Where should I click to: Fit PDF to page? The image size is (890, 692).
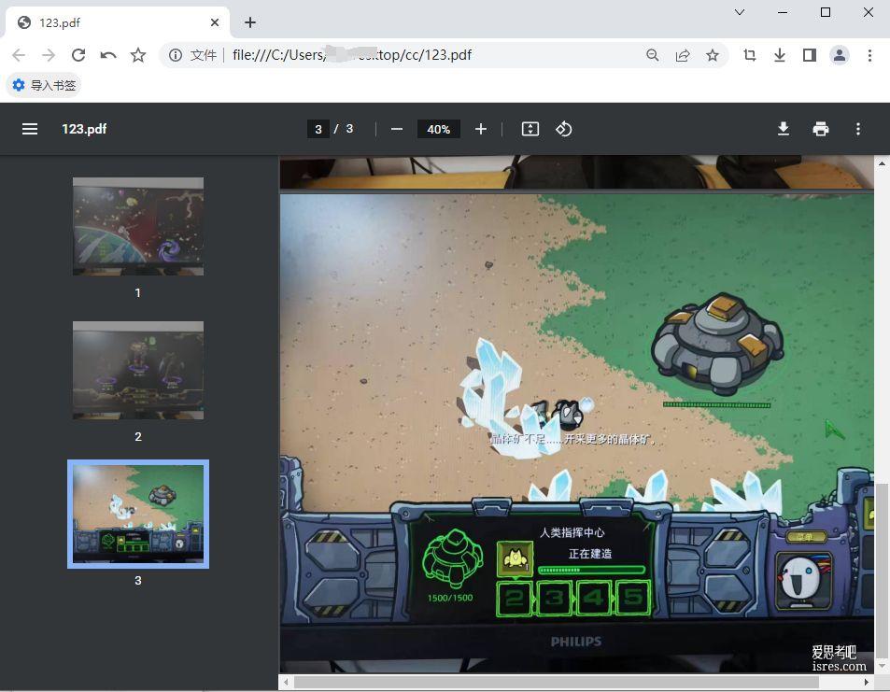click(530, 129)
